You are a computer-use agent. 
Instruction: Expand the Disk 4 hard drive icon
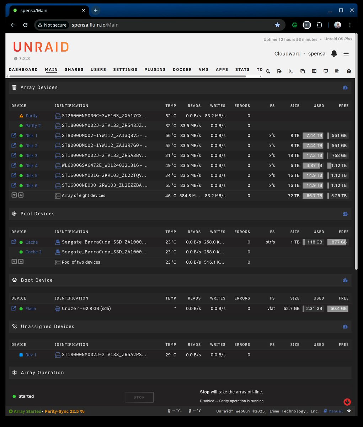pyautogui.click(x=58, y=165)
